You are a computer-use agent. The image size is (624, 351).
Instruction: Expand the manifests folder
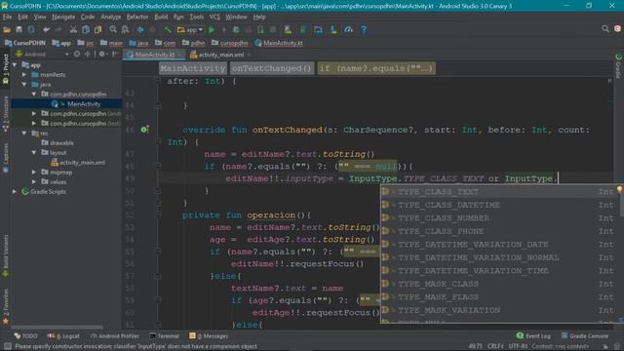pos(24,75)
